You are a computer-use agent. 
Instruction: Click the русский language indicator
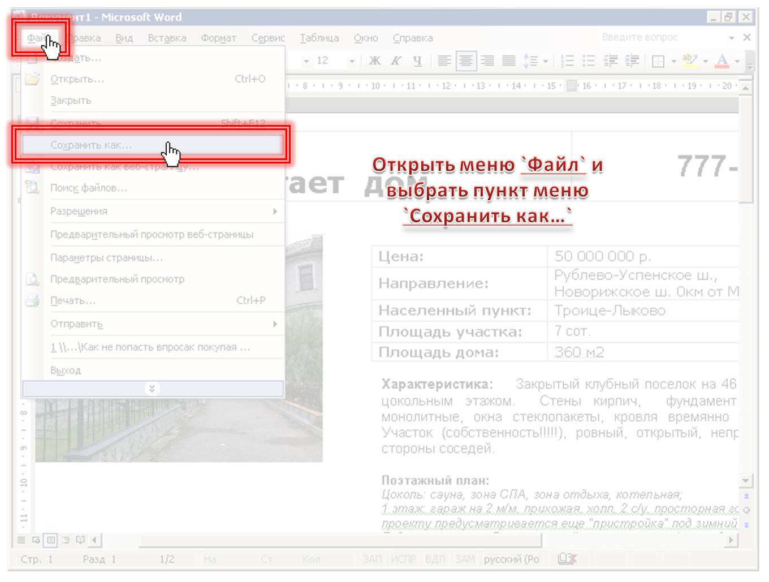(x=511, y=559)
